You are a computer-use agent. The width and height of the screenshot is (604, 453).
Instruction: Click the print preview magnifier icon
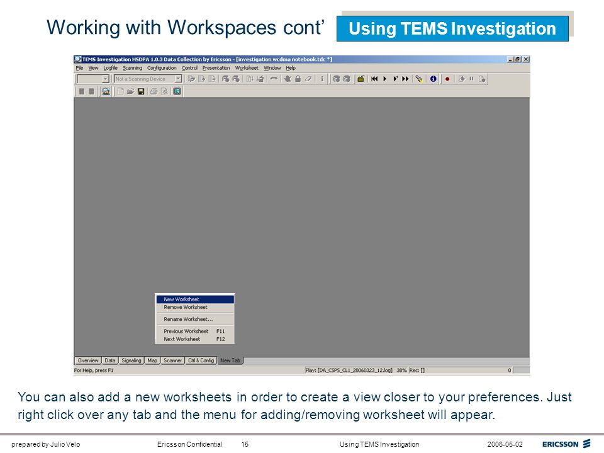pyautogui.click(x=164, y=91)
